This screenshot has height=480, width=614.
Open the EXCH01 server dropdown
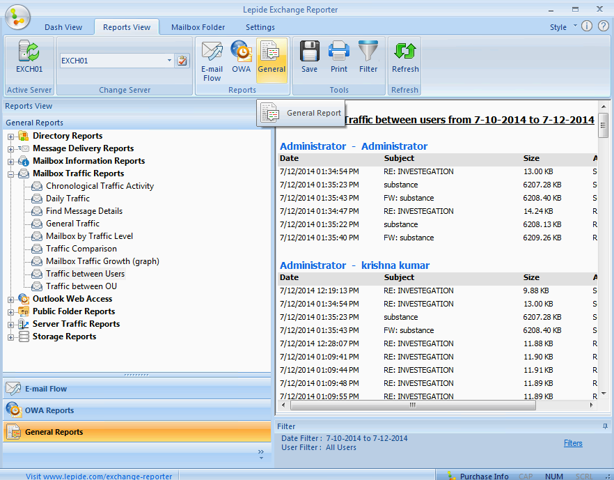pos(169,61)
